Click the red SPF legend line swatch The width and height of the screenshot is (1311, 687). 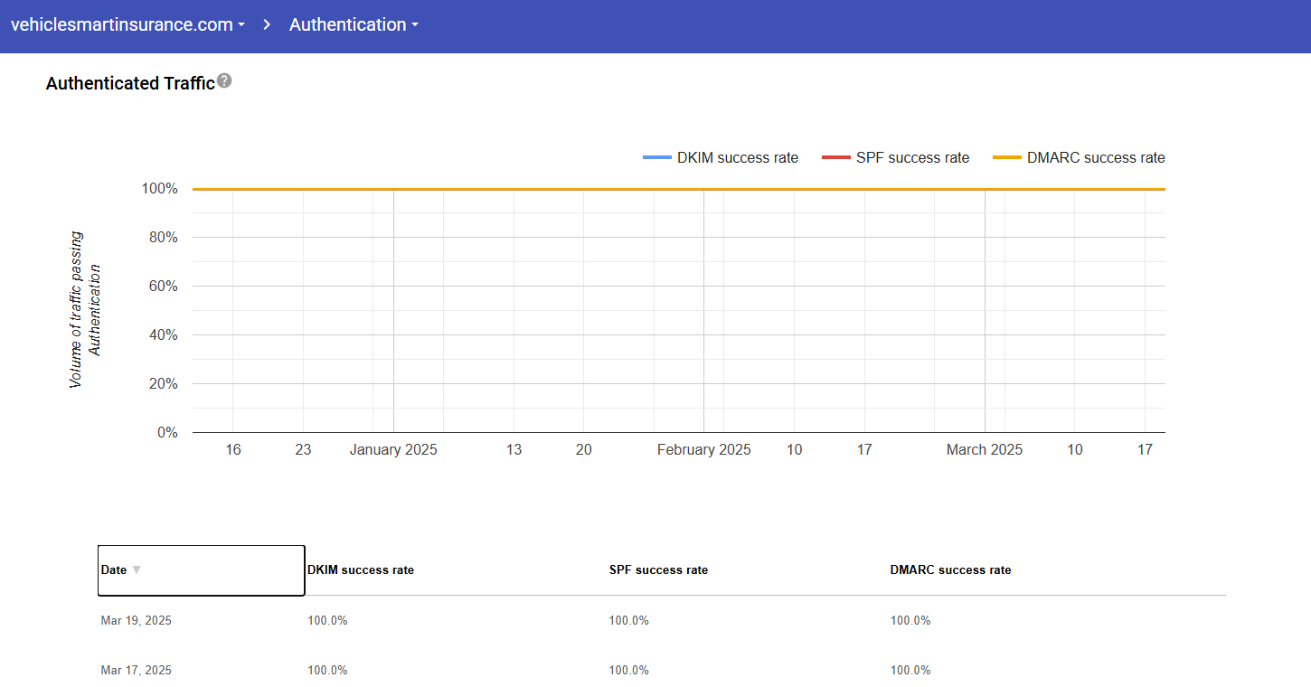[x=835, y=158]
